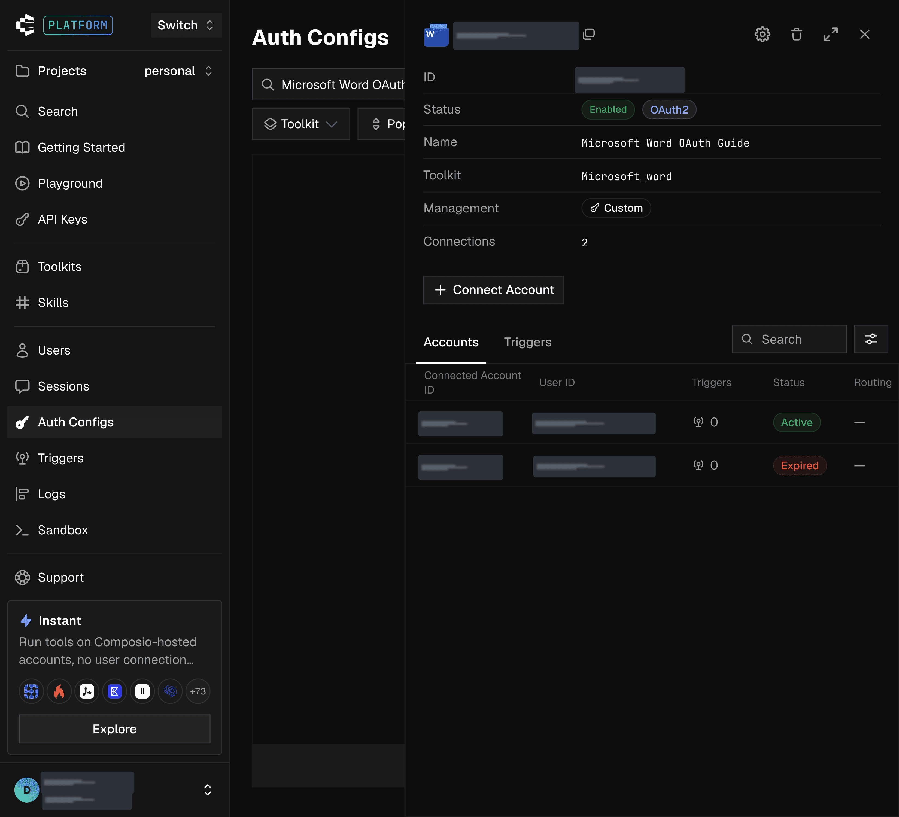Screen dimensions: 899x817
Task: Select the brain Instant toolkit icon
Action: point(170,691)
